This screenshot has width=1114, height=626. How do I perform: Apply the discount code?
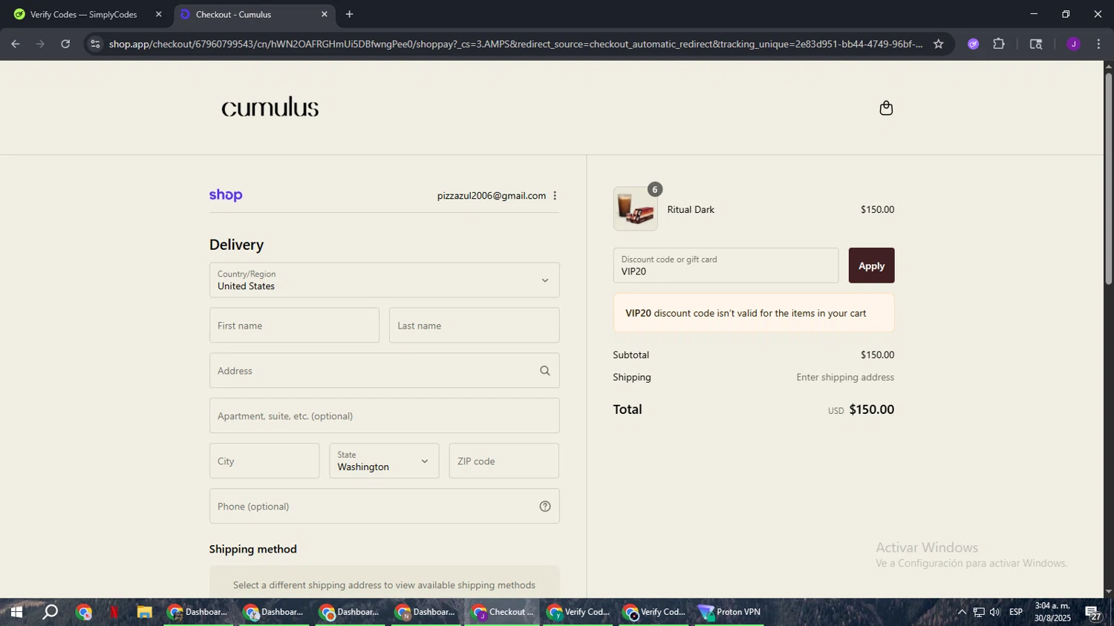coord(871,266)
